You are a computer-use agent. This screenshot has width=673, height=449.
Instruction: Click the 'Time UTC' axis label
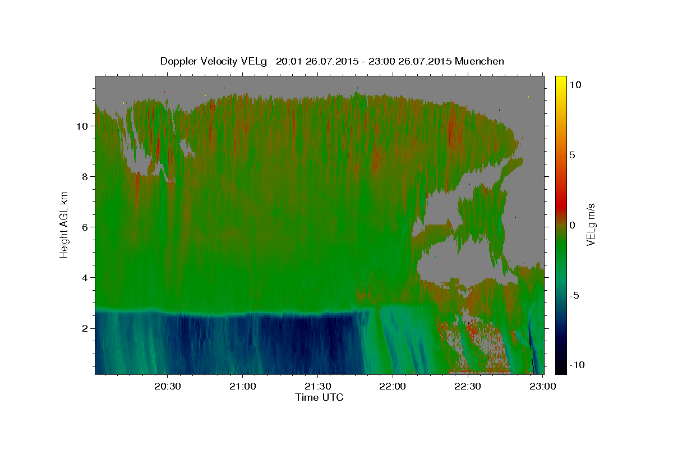(319, 397)
